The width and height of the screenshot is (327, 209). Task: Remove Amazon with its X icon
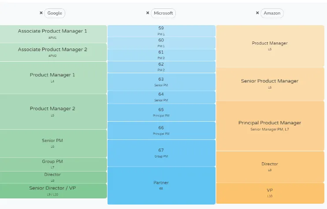(x=257, y=13)
